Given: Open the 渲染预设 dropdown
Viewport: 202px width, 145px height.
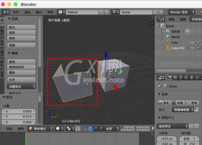Looking at the screenshot, I should pos(172,126).
